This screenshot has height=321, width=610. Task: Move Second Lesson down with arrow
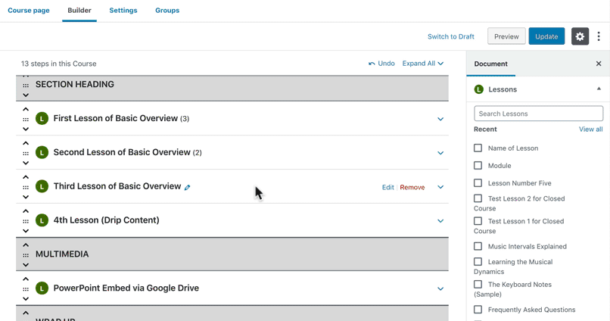pyautogui.click(x=26, y=163)
